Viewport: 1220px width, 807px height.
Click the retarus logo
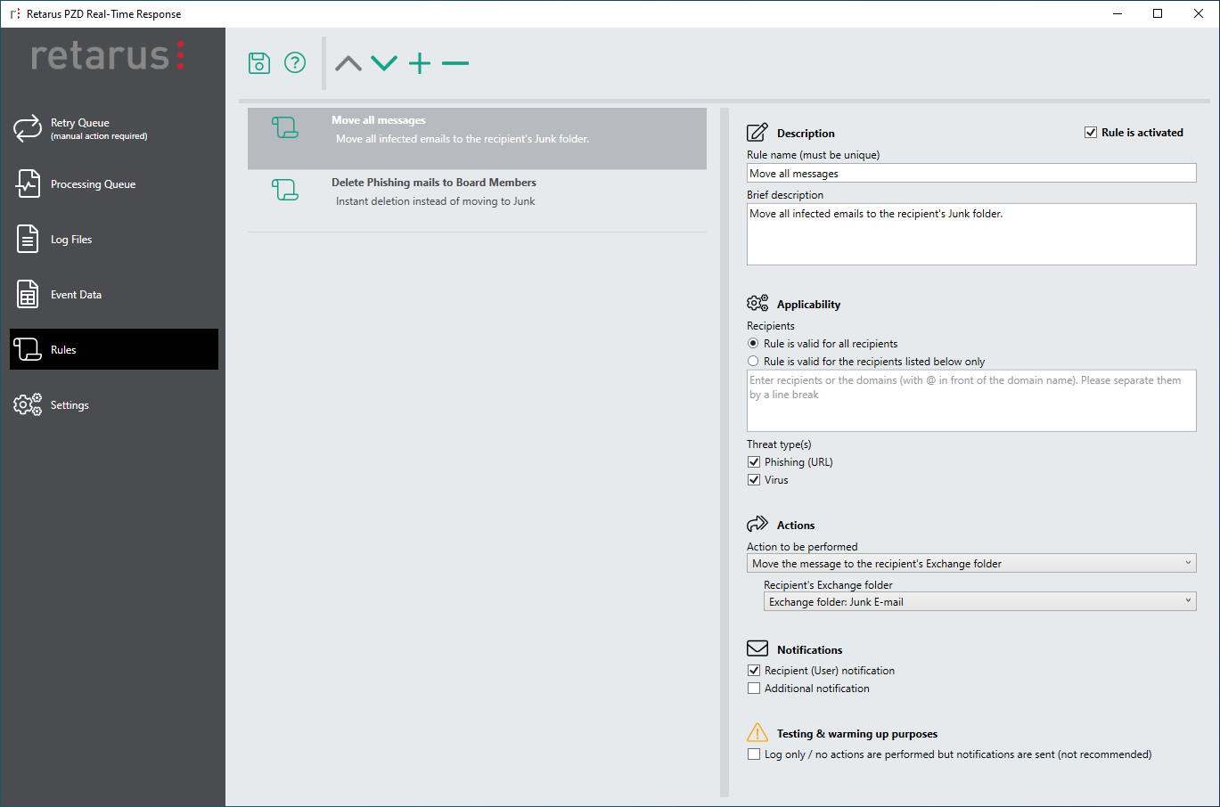(108, 55)
